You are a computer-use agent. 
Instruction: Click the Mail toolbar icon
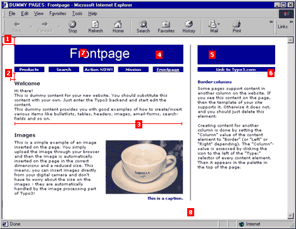pos(213,27)
